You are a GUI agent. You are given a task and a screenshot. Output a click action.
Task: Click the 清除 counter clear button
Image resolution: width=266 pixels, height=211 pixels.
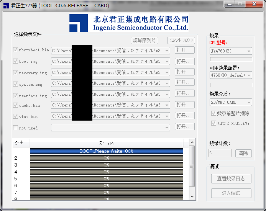243,153
